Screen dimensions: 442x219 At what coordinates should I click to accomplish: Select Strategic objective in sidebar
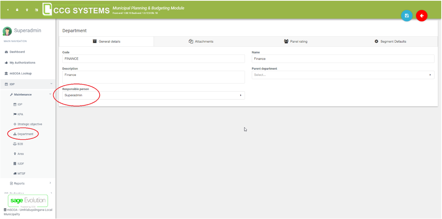[29, 124]
